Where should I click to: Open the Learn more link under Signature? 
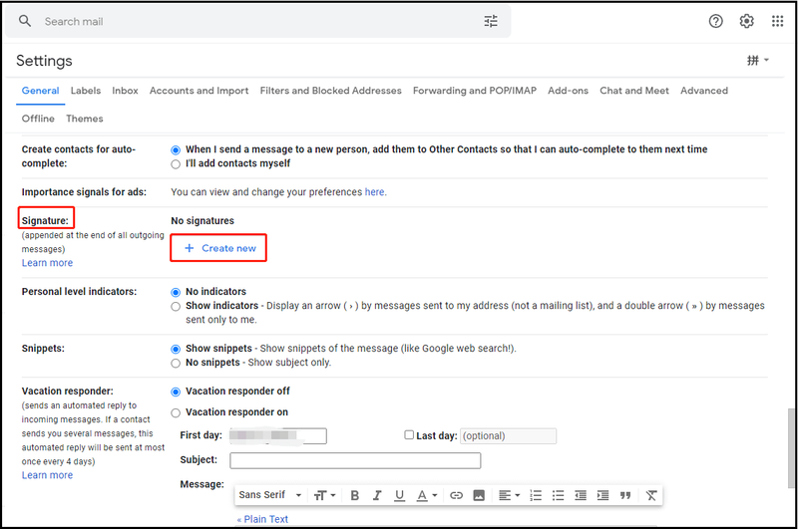(x=47, y=263)
